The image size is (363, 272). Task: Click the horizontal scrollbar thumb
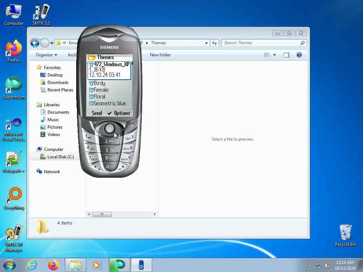[x=102, y=214]
